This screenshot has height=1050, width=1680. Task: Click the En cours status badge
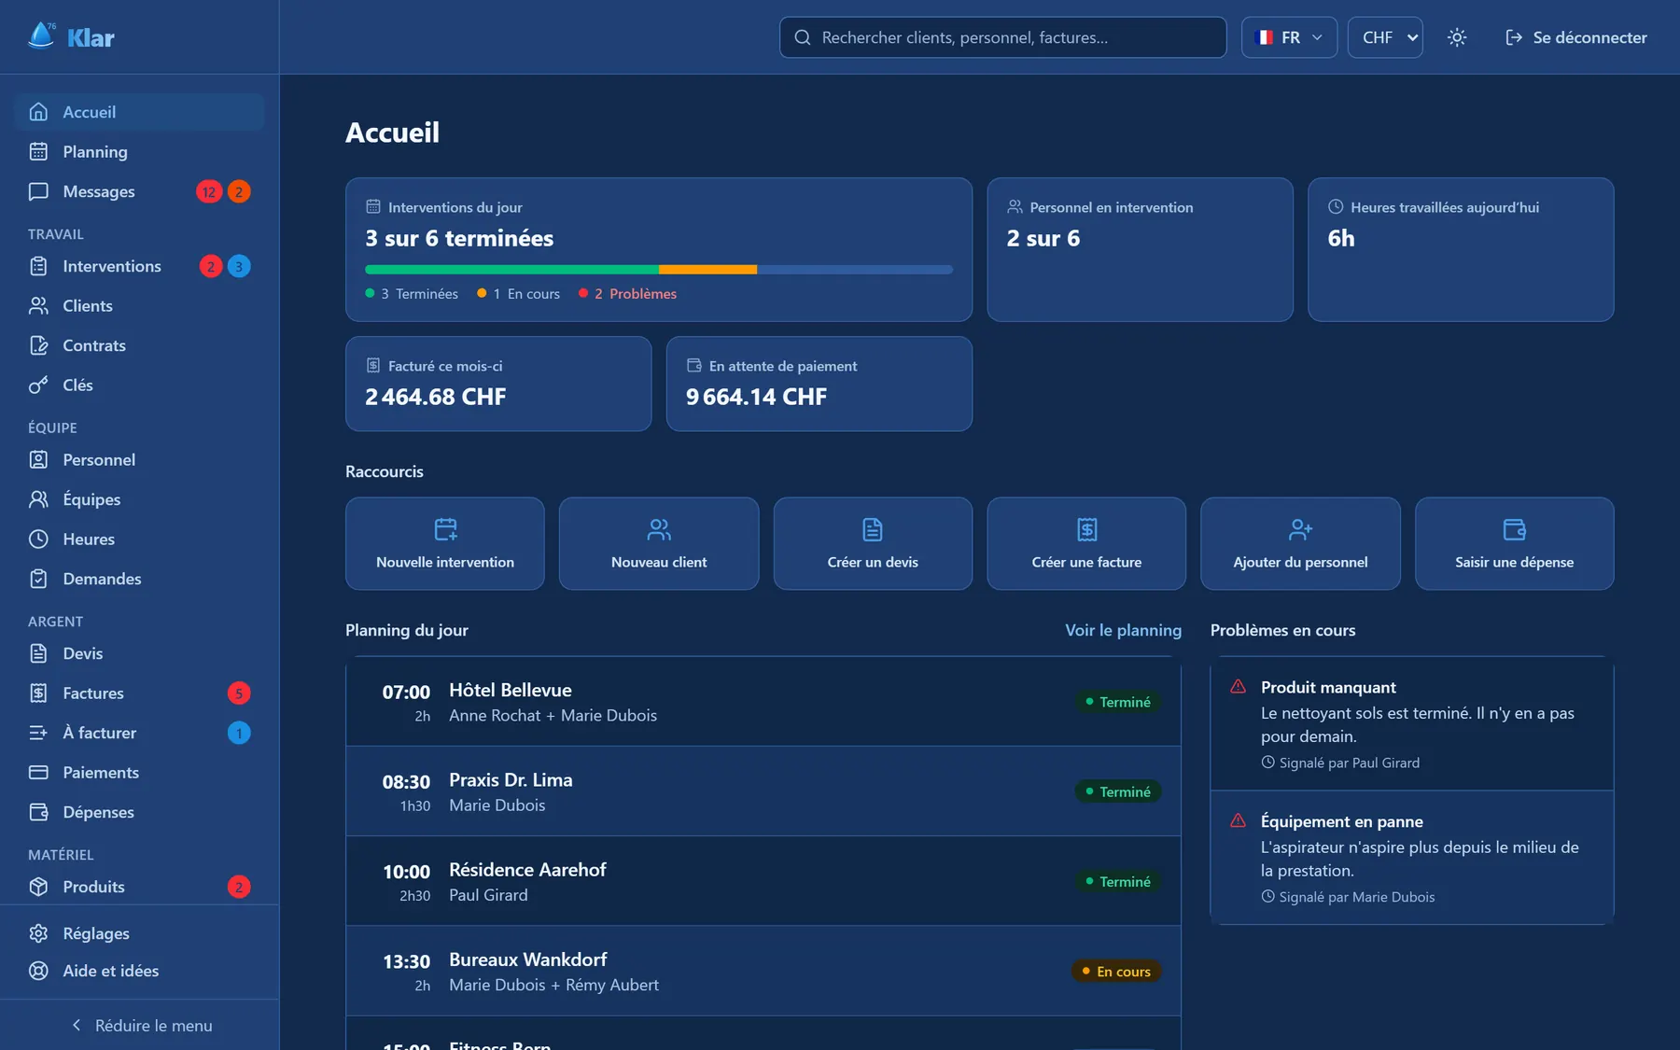coord(1116,972)
